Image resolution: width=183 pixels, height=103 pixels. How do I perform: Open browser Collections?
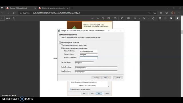tap(167, 13)
